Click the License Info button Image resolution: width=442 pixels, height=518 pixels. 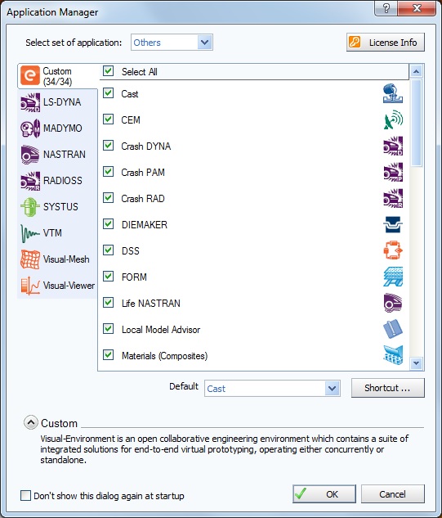[386, 43]
